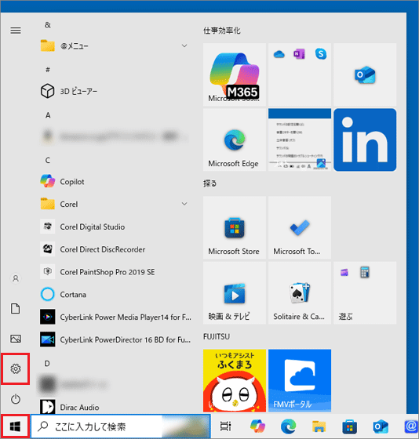Click the user account icon

[16, 278]
